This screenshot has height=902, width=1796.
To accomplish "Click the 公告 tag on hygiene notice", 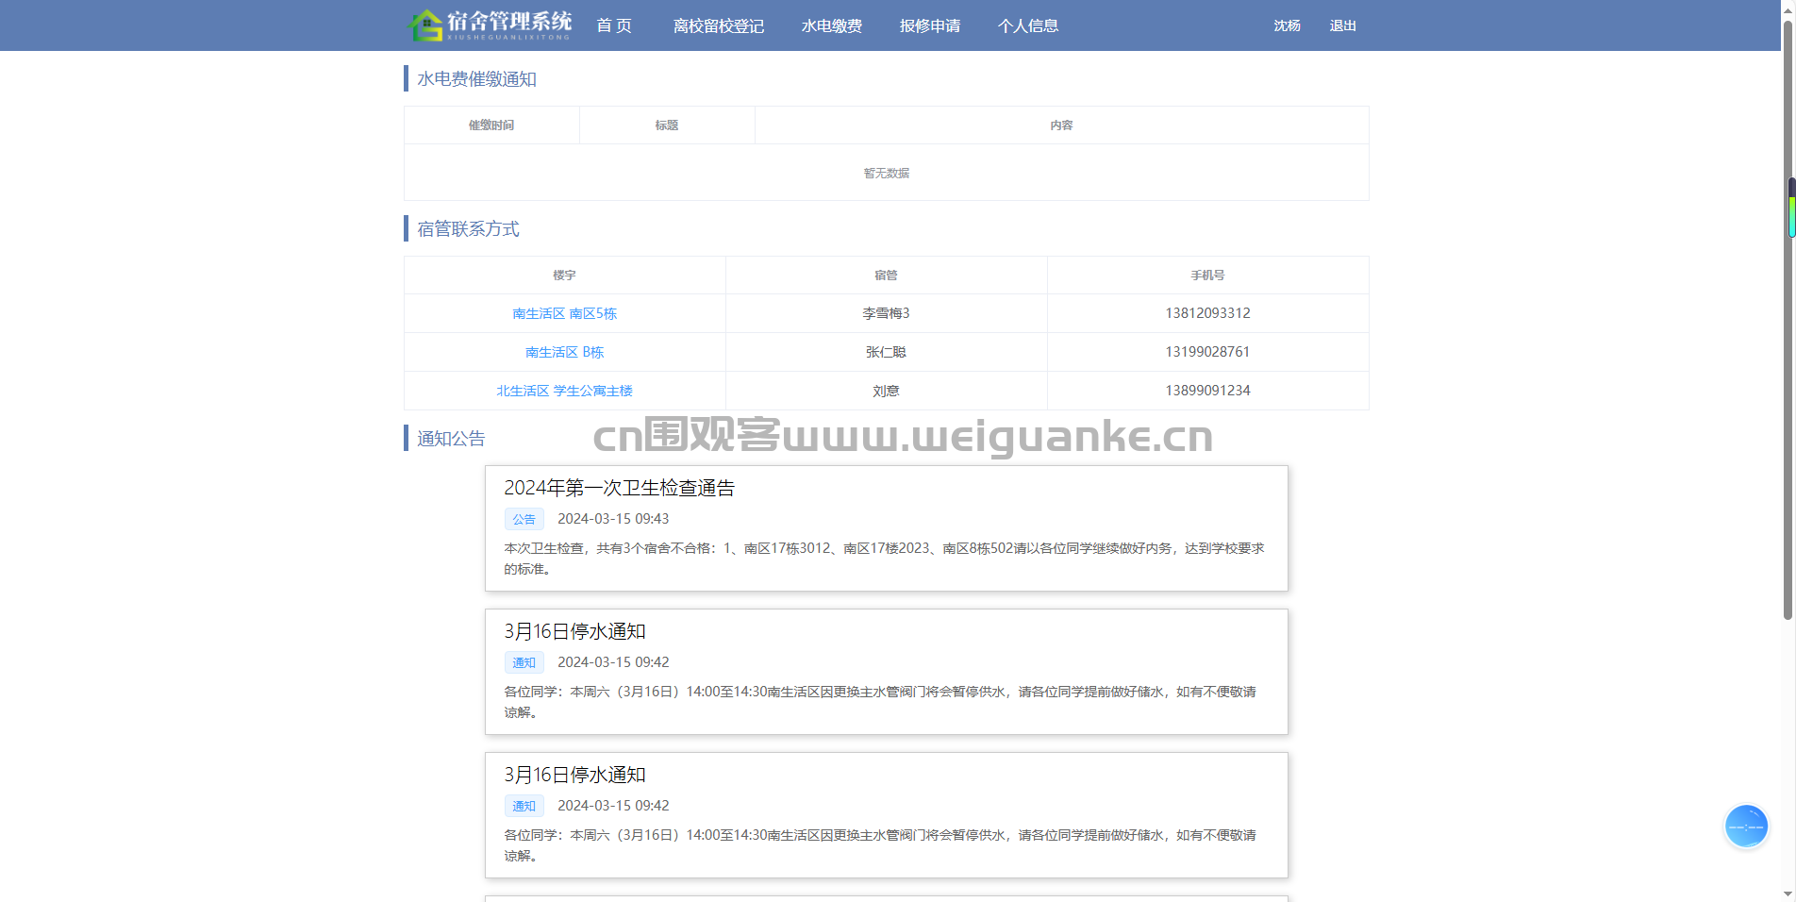I will [524, 519].
